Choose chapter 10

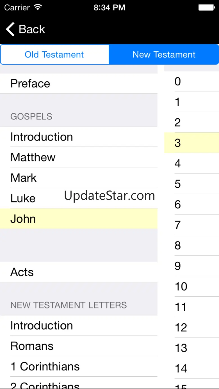pyautogui.click(x=191, y=286)
